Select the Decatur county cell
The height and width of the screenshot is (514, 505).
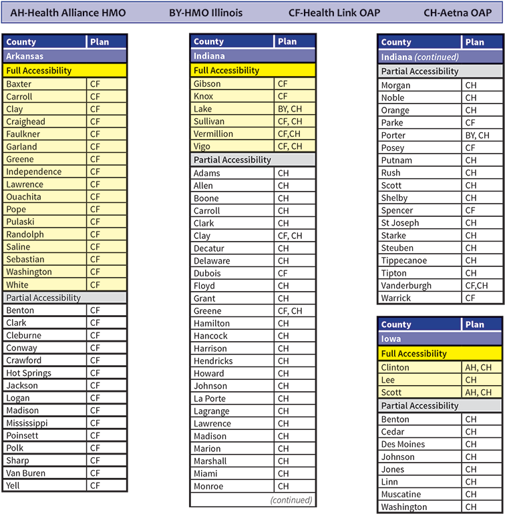tap(232, 248)
